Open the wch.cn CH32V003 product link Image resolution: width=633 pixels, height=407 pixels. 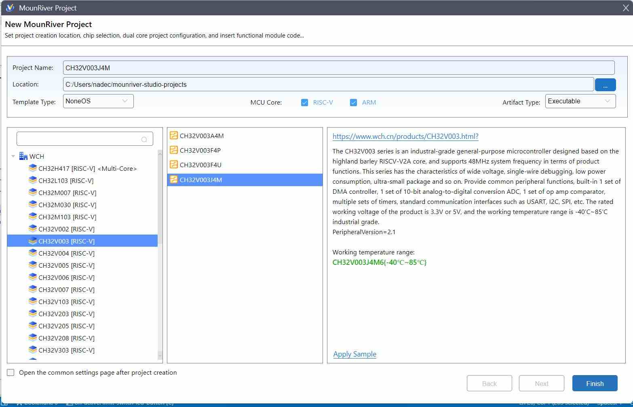point(405,136)
